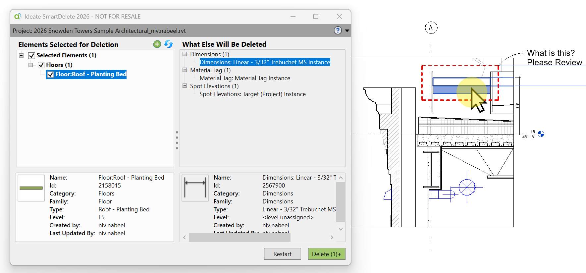Click the blue circular fixture symbol in drawing
The image size is (586, 273).
pos(467,188)
